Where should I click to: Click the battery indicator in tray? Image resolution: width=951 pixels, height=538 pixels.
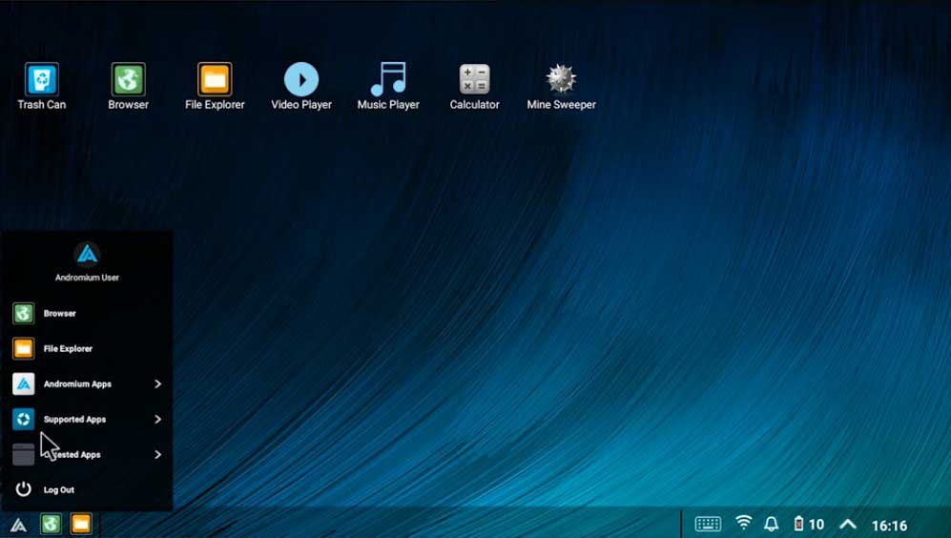coord(809,524)
